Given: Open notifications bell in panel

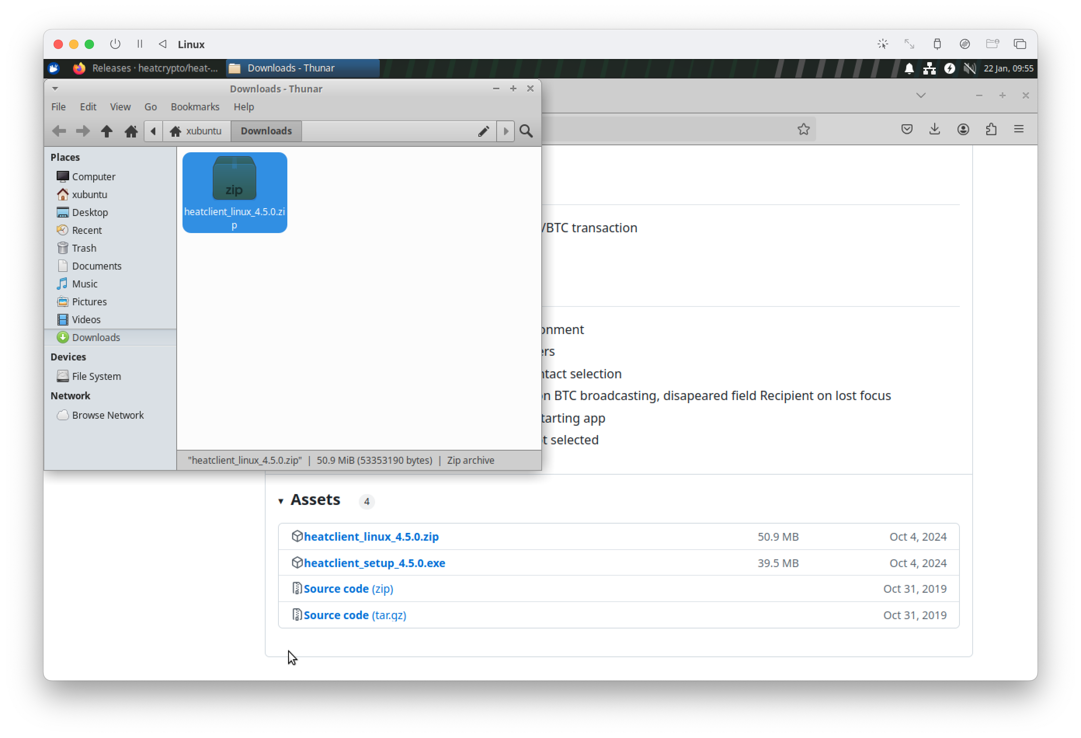Looking at the screenshot, I should (x=909, y=68).
